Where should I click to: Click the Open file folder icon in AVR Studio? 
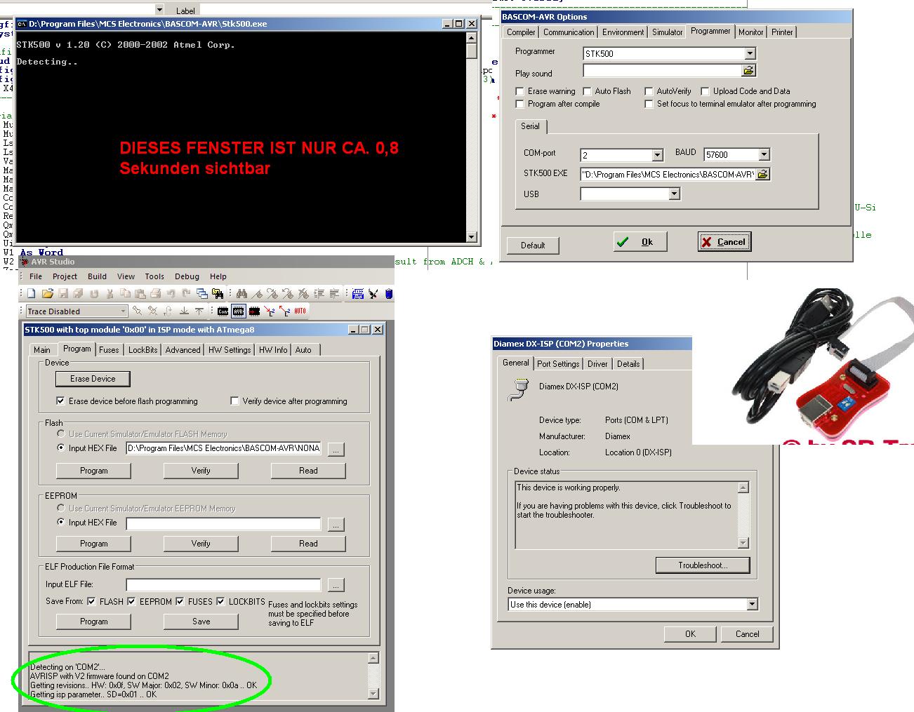[47, 293]
